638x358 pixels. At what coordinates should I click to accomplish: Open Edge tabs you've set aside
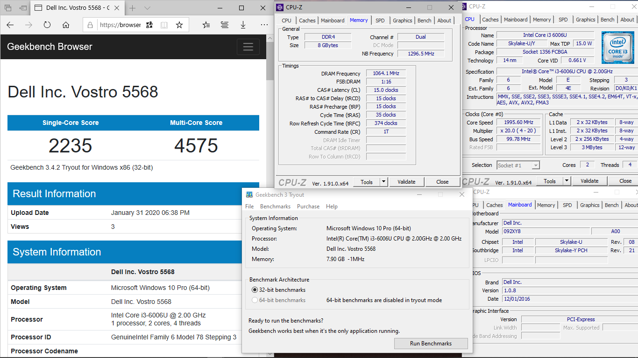(8, 8)
